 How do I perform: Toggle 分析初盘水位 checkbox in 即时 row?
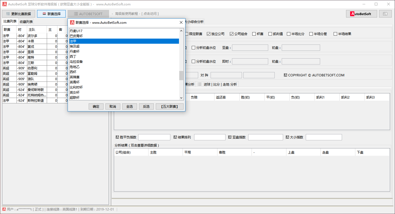pyautogui.click(x=193, y=62)
